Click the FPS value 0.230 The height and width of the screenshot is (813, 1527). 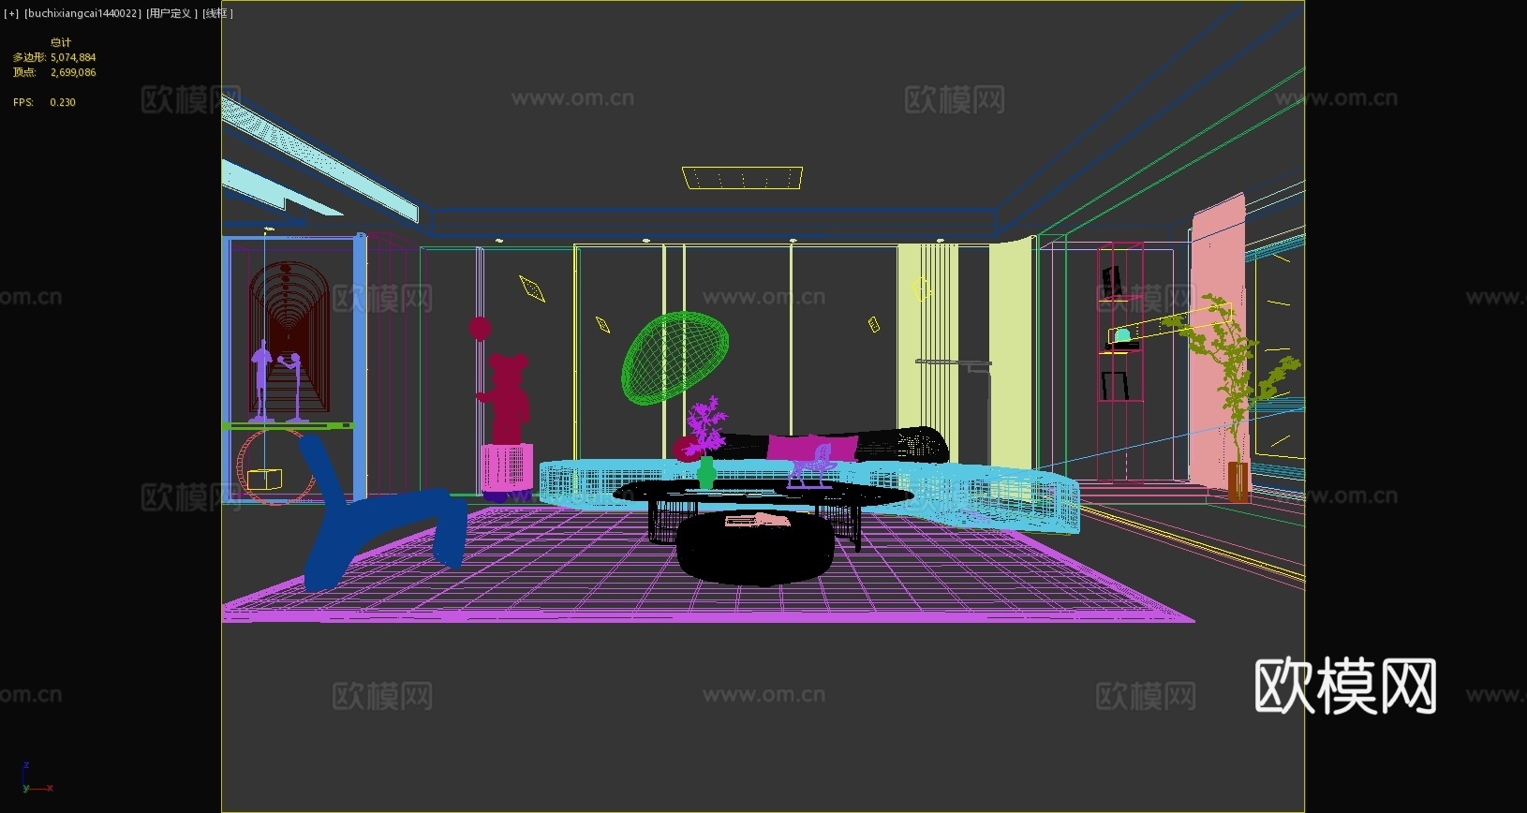click(x=63, y=102)
